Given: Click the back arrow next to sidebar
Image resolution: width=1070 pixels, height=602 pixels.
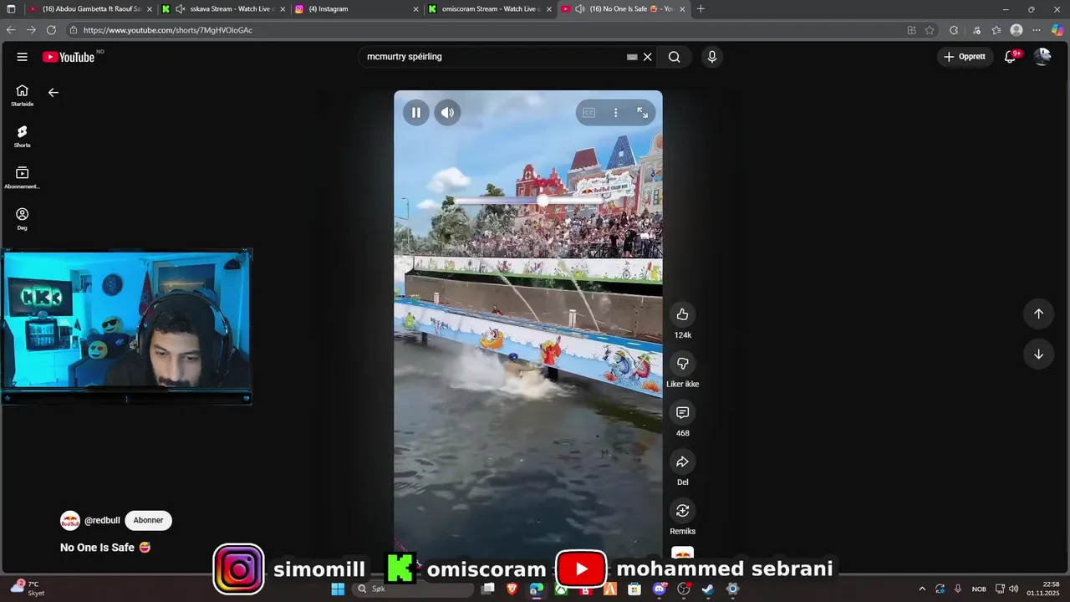Looking at the screenshot, I should click(53, 93).
